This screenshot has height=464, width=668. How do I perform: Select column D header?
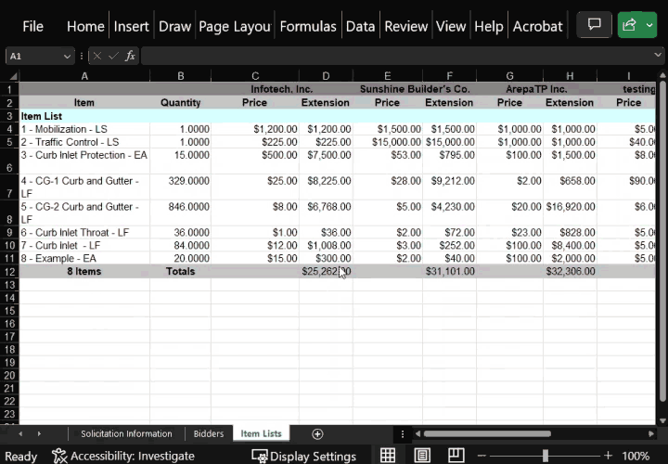tap(326, 76)
